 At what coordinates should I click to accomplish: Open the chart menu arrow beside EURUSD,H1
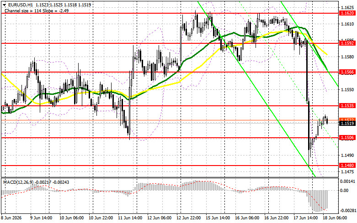pos(4,5)
